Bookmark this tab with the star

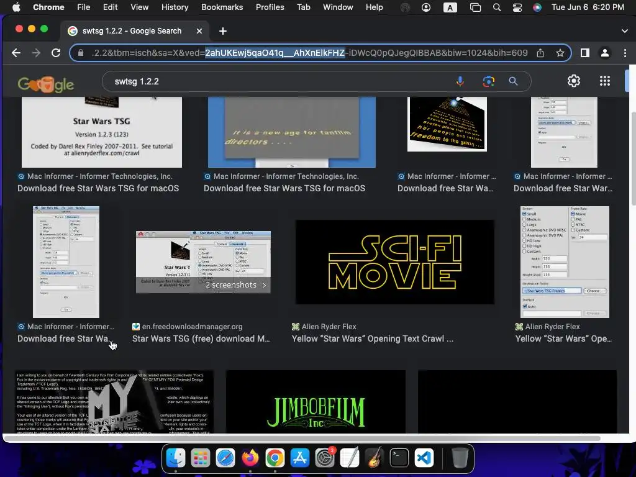click(560, 53)
